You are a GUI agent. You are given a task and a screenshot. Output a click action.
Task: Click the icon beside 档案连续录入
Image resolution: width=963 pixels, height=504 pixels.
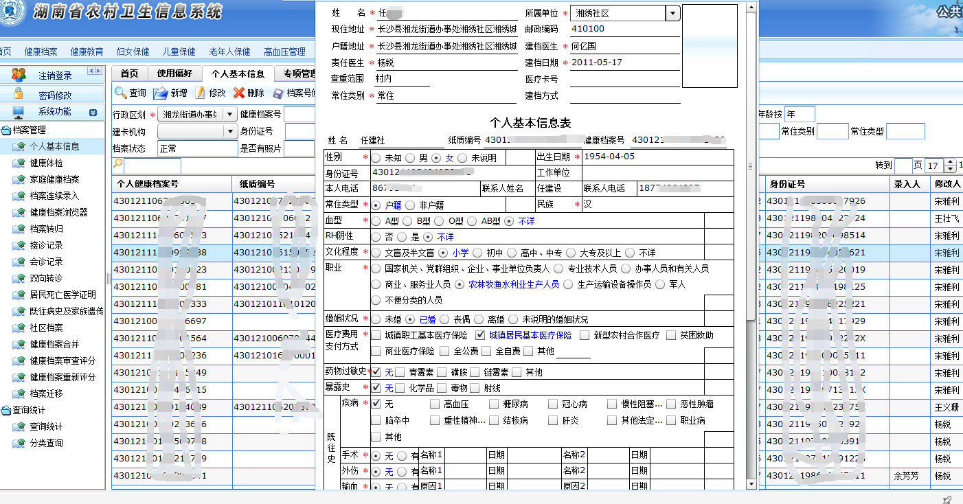(19, 196)
